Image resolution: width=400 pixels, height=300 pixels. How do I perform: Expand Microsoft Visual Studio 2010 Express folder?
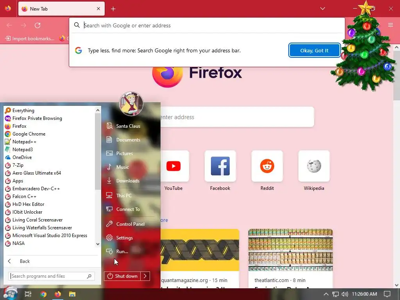[x=49, y=236]
